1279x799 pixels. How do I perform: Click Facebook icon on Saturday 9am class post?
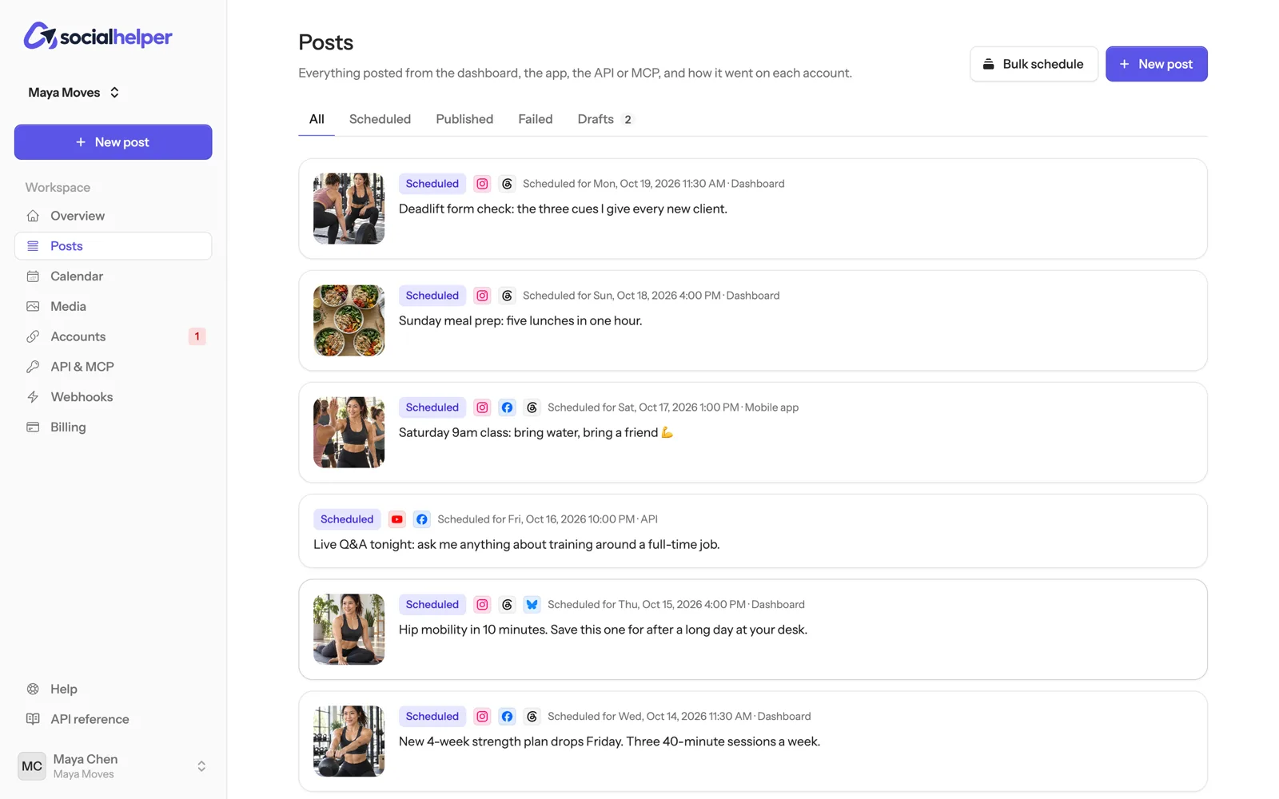tap(507, 407)
